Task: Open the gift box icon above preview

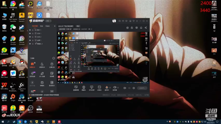Action: 127,28
